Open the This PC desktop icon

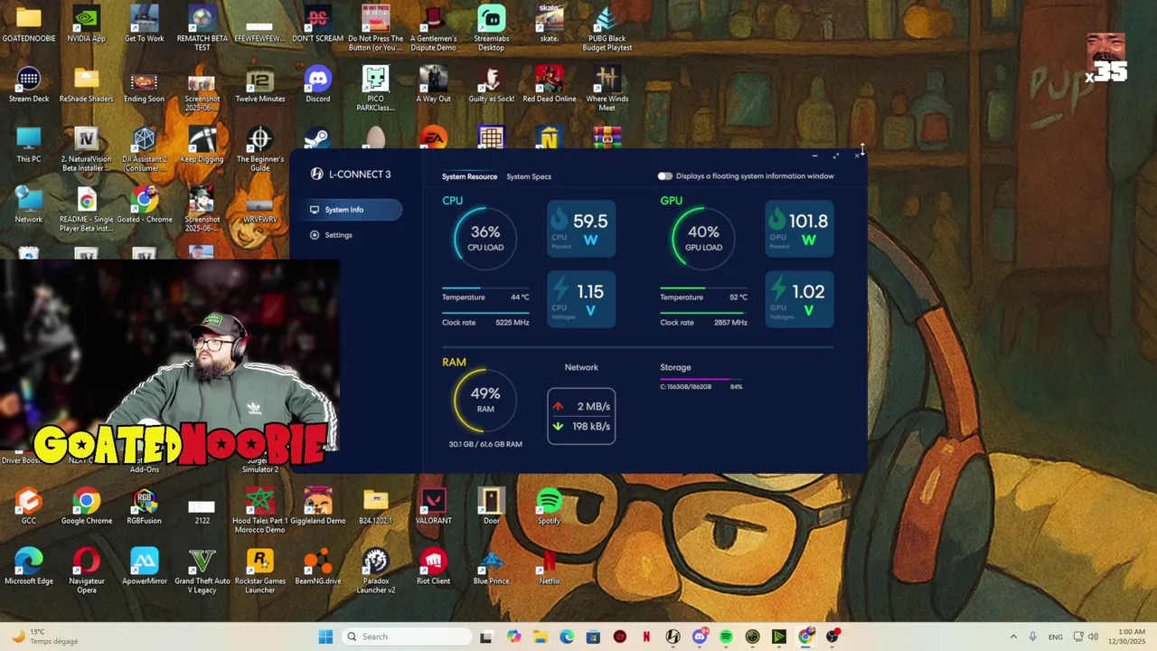coord(29,145)
